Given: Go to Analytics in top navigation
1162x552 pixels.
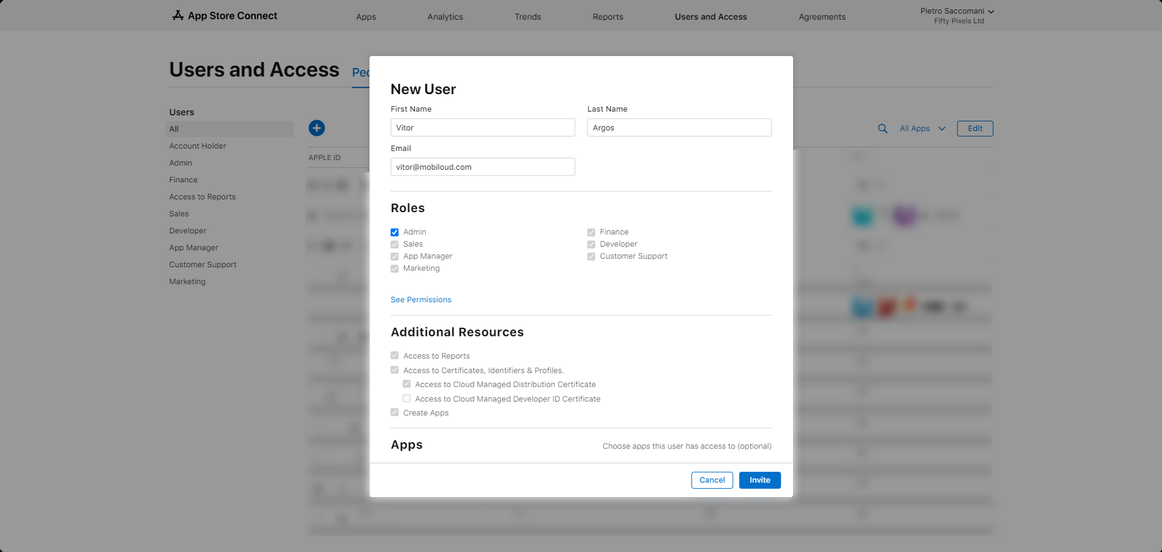Looking at the screenshot, I should click(x=445, y=17).
